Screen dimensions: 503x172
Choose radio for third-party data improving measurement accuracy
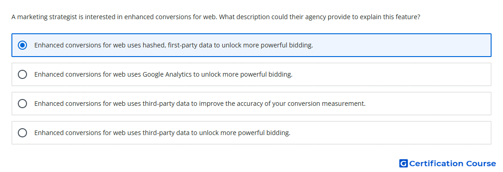point(22,104)
